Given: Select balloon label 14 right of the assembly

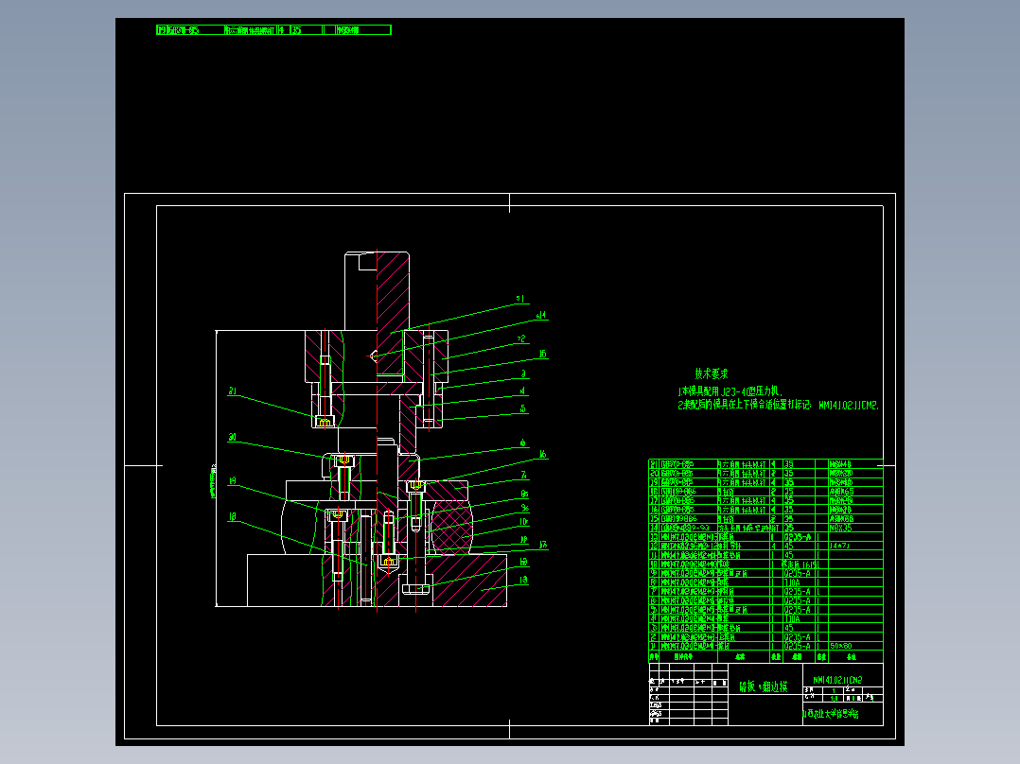Looking at the screenshot, I should click(x=541, y=316).
